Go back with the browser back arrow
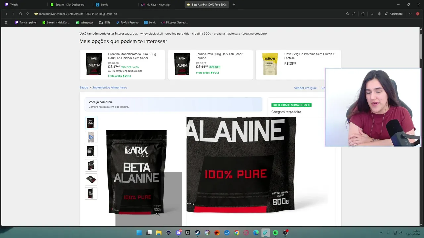424x238 pixels. coord(6,14)
